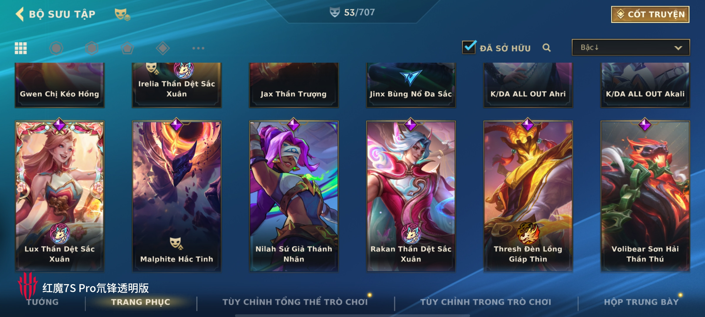The width and height of the screenshot is (705, 317).
Task: Select the first round rarity filter icon
Action: (x=56, y=48)
